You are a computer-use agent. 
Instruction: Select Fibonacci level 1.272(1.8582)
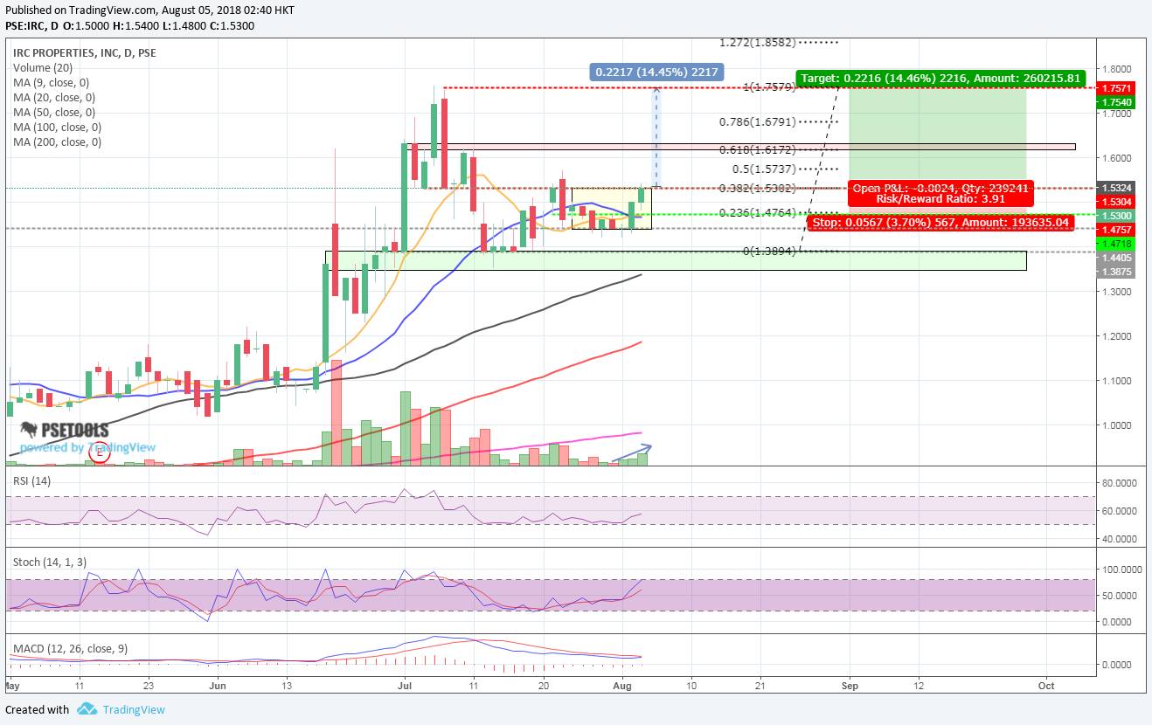[x=757, y=42]
